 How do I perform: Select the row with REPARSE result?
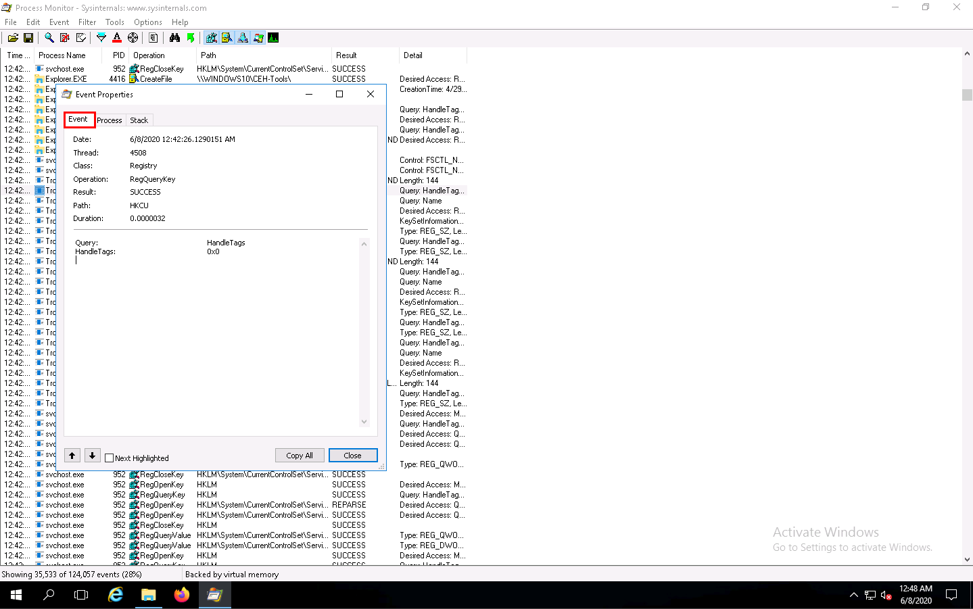[x=234, y=505]
